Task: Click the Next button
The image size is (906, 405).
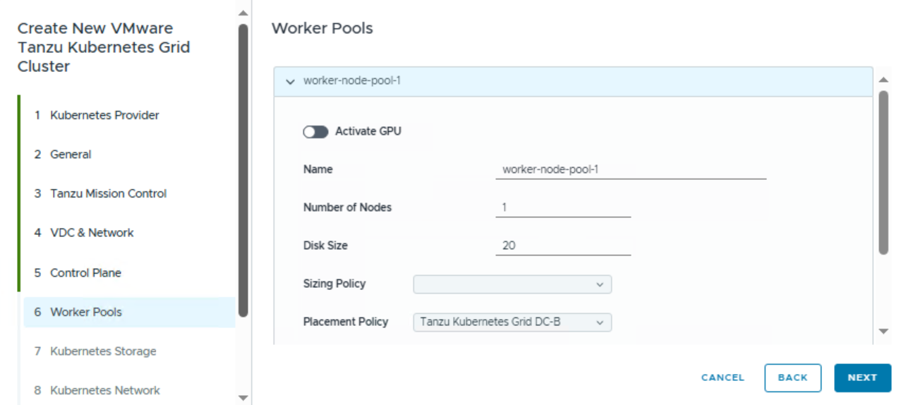Action: 862,377
